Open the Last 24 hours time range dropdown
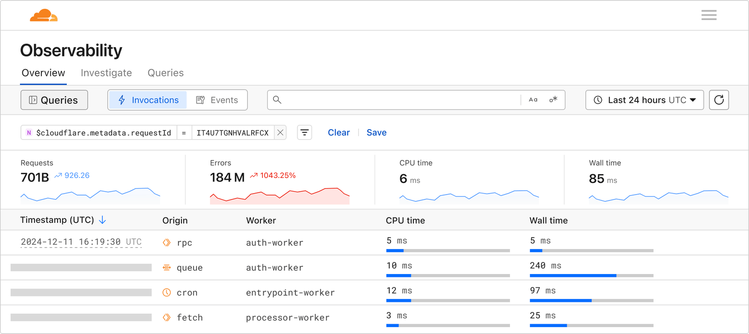The image size is (749, 334). [644, 100]
